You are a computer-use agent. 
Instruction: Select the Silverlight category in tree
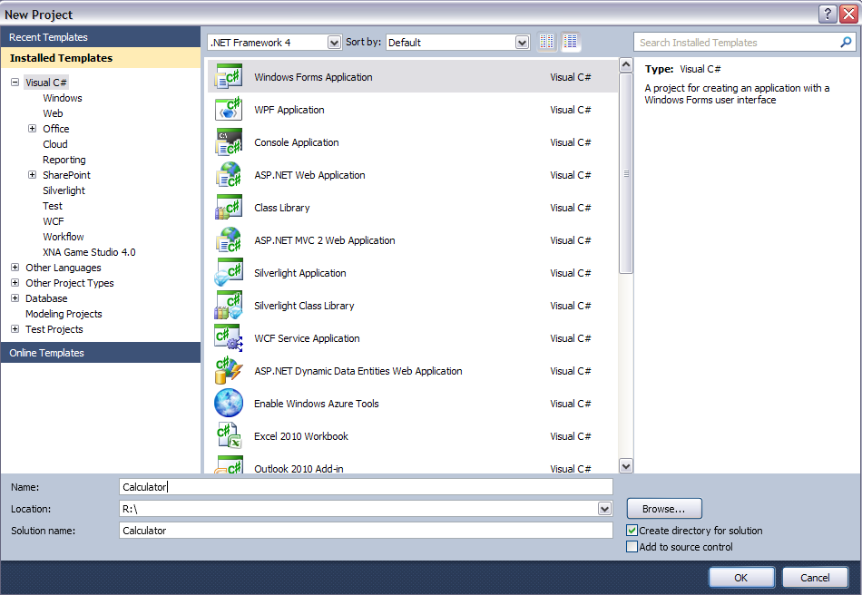pos(64,190)
